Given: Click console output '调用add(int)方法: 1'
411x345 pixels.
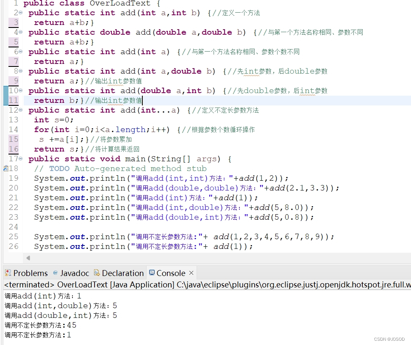Looking at the screenshot, I should (x=43, y=296).
